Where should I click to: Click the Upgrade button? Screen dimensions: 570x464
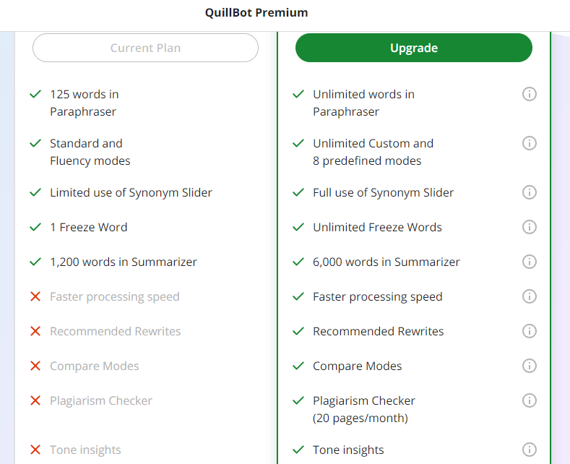click(x=414, y=48)
